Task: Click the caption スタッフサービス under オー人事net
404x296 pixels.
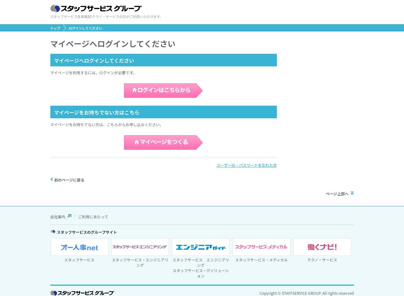Action: click(79, 260)
